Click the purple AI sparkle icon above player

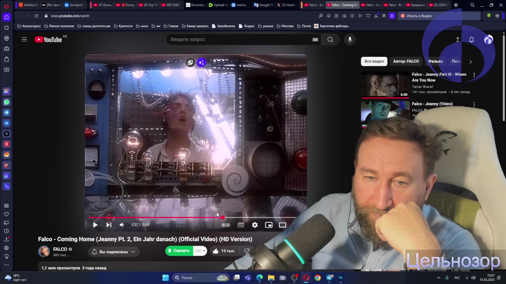click(x=201, y=63)
